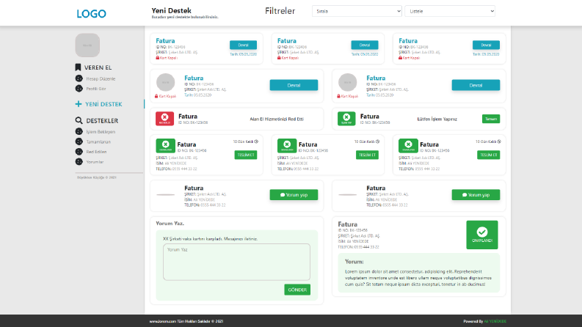Click Devral on the rightmost top-row Fatura card
Screen dimensions: 582x327
(486, 45)
